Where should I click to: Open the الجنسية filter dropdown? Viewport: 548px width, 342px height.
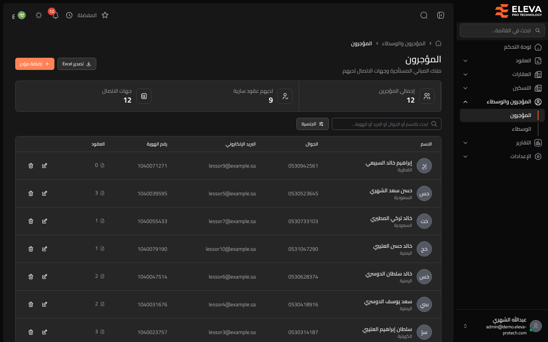pyautogui.click(x=312, y=124)
